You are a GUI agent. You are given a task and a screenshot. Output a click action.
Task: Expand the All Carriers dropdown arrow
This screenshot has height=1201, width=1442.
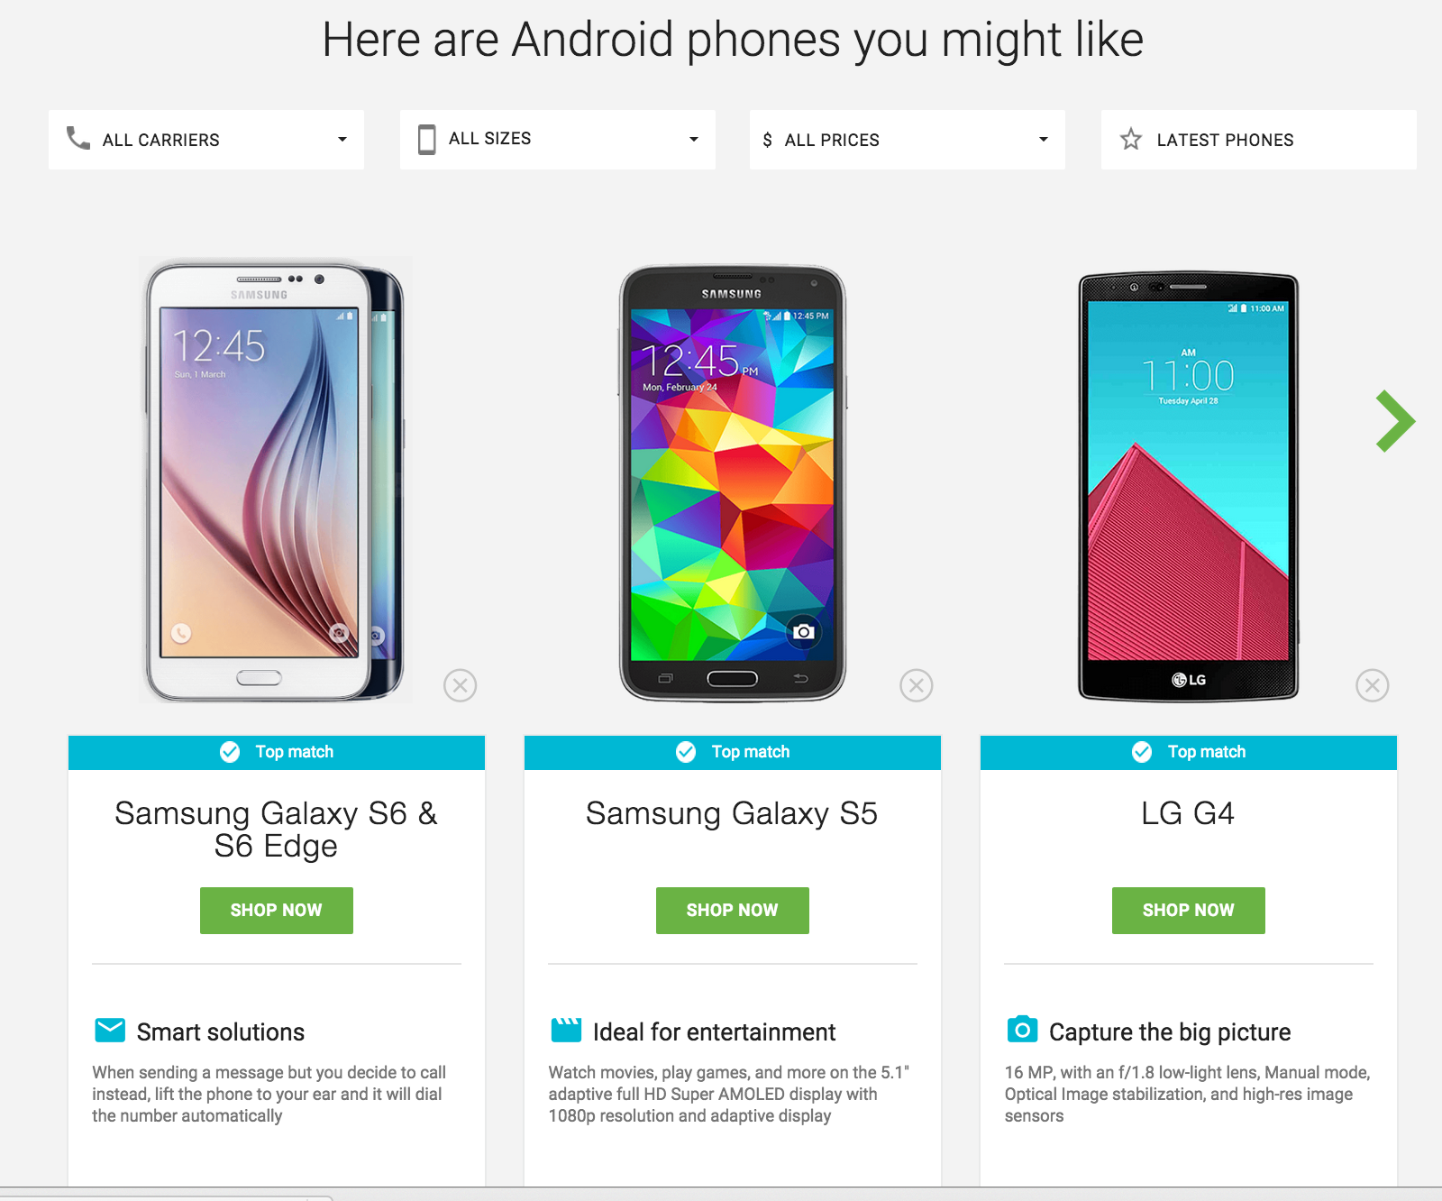342,140
